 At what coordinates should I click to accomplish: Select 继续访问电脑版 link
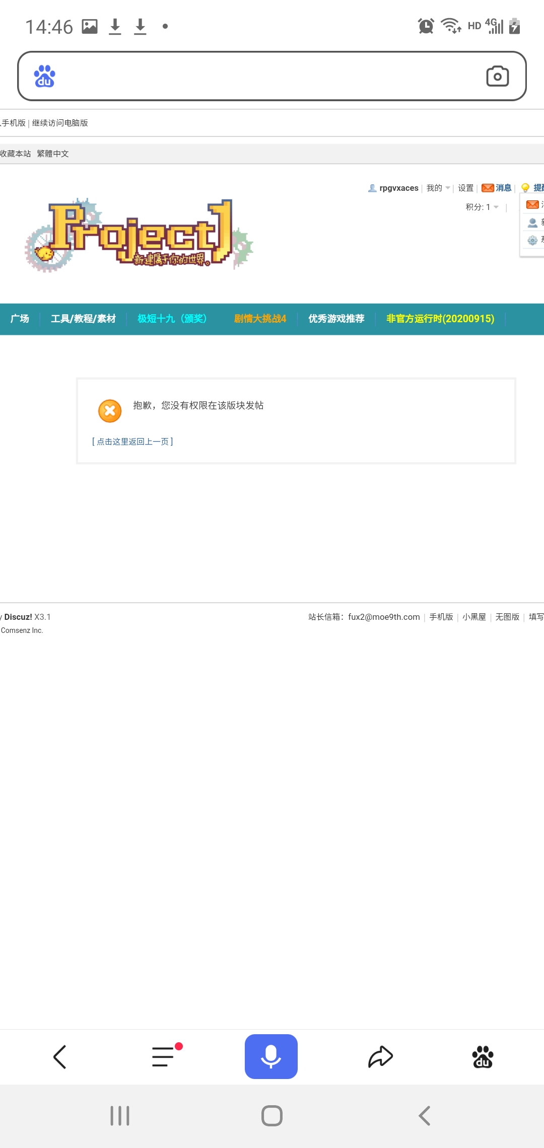tap(60, 123)
